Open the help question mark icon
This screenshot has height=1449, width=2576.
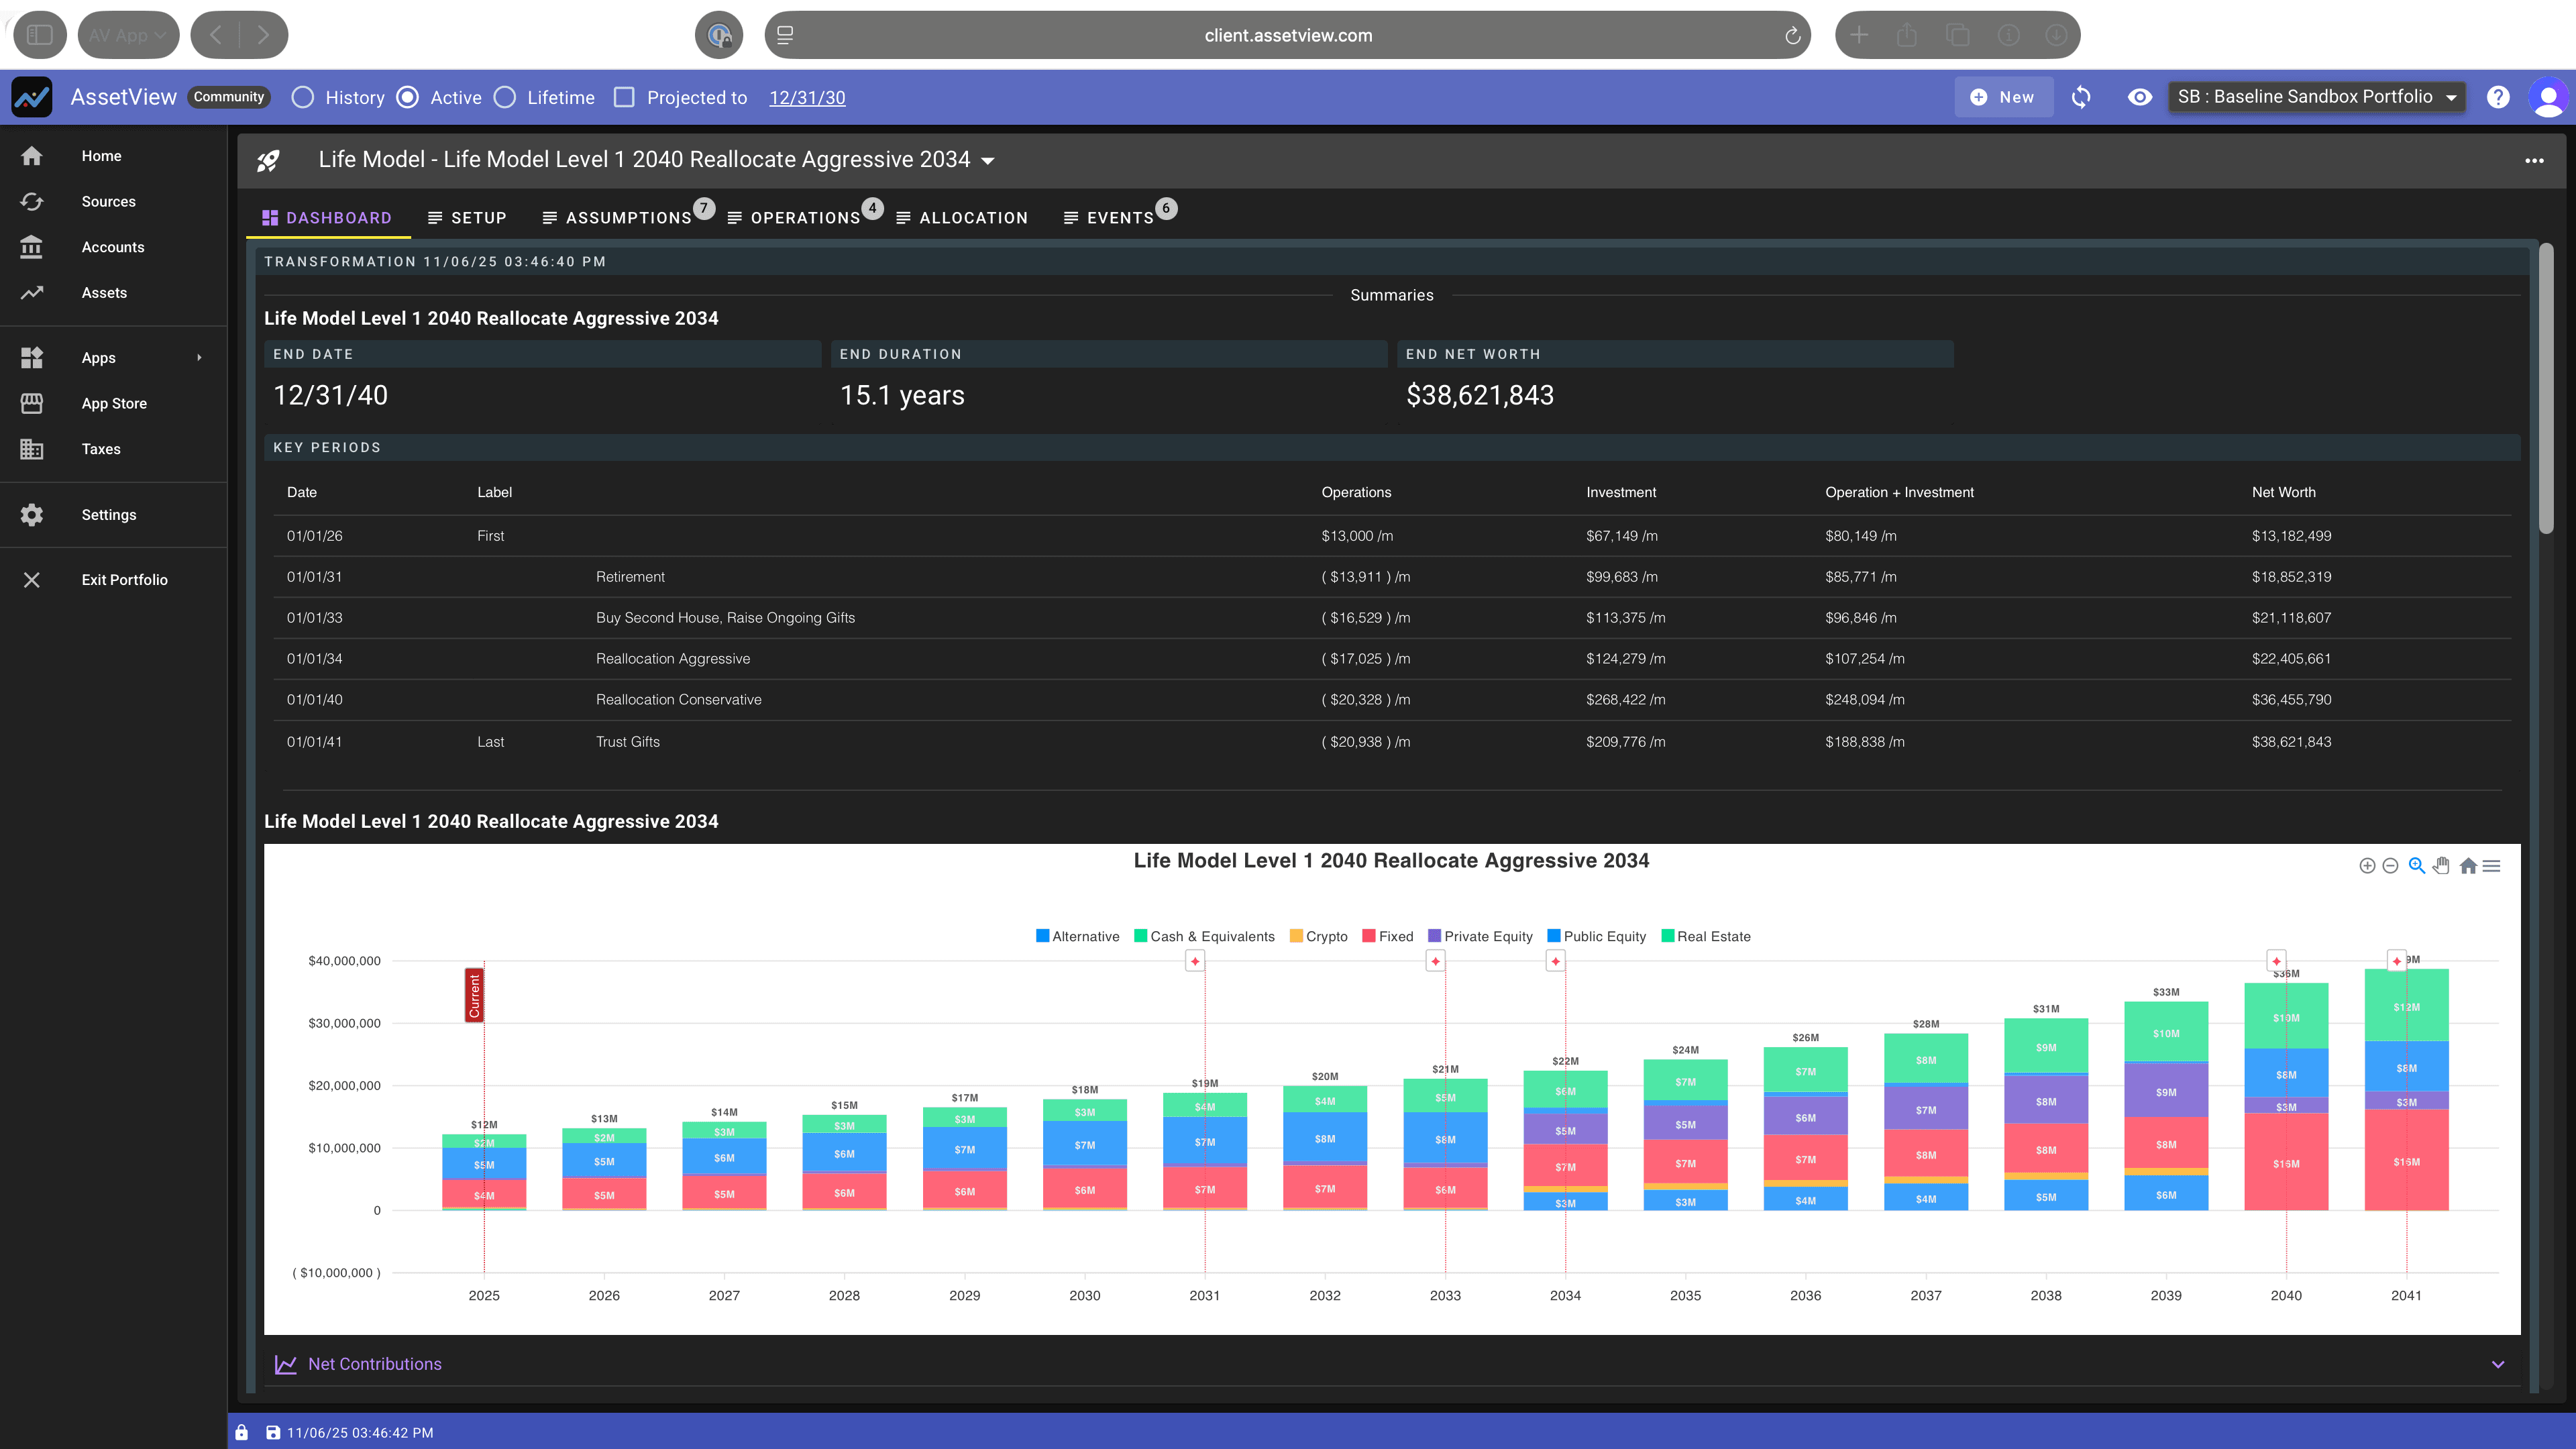[2498, 96]
